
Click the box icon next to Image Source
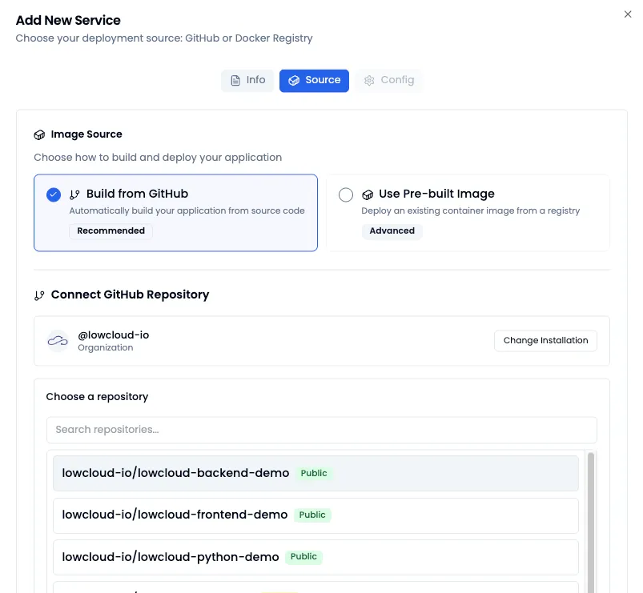tap(39, 135)
